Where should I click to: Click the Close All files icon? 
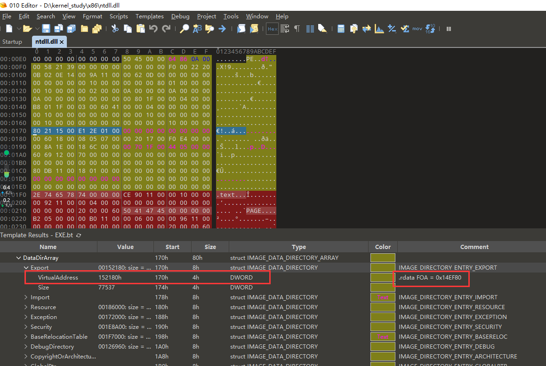tap(97, 29)
